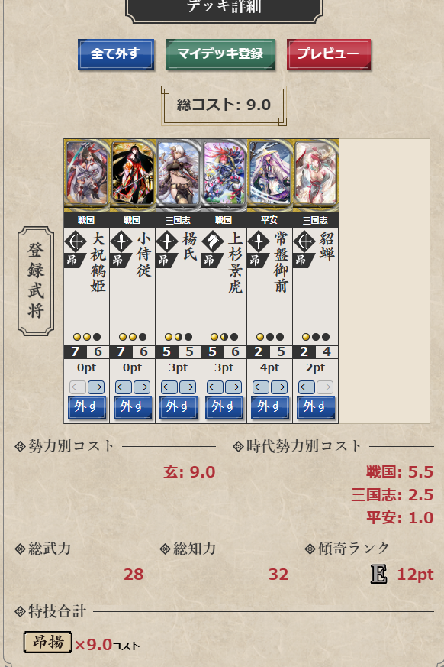Move 大祝鶴姫 right with arrow icon
444x667 pixels.
pos(96,387)
